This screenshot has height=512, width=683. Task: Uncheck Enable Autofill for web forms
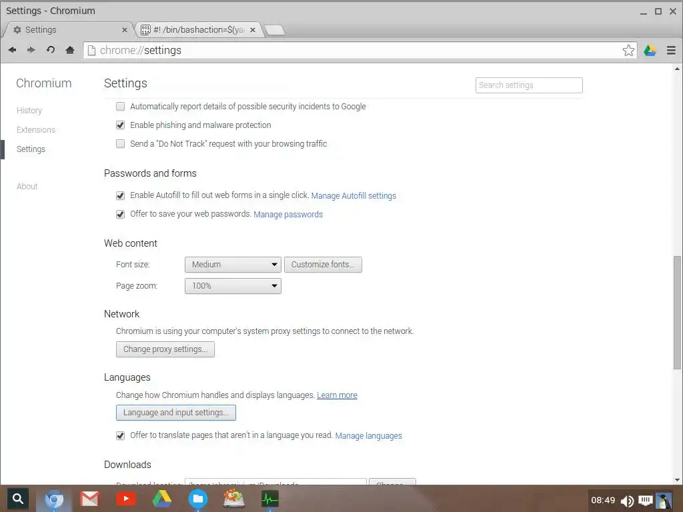point(120,195)
